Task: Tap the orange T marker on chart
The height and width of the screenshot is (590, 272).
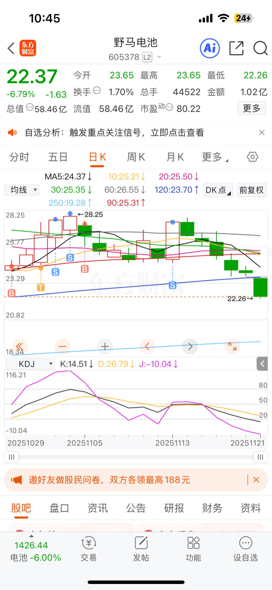Action: [x=41, y=287]
